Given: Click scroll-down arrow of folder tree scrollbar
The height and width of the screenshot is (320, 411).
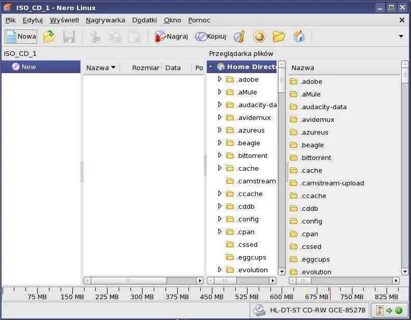Looking at the screenshot, I should (x=282, y=271).
